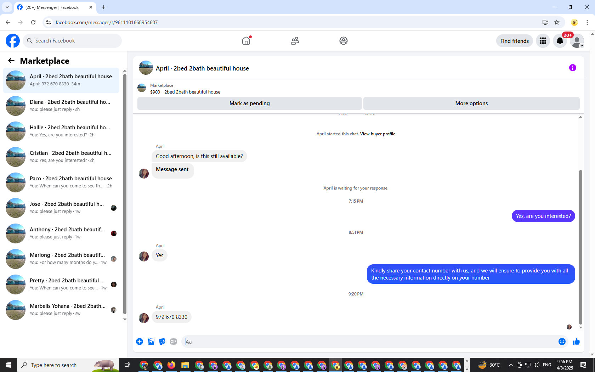
Task: Open Cristian's chat conversation
Action: tap(61, 157)
